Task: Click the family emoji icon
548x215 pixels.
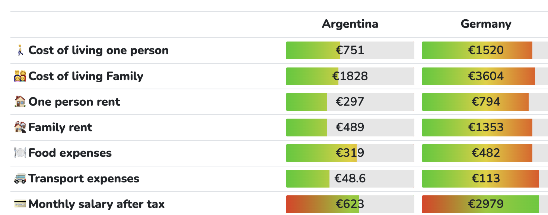Action: (x=20, y=76)
